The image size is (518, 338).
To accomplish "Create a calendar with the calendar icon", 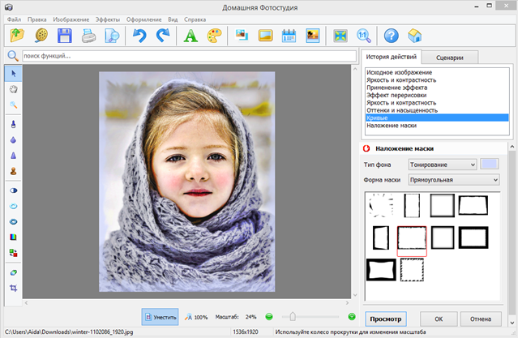I will pyautogui.click(x=289, y=36).
